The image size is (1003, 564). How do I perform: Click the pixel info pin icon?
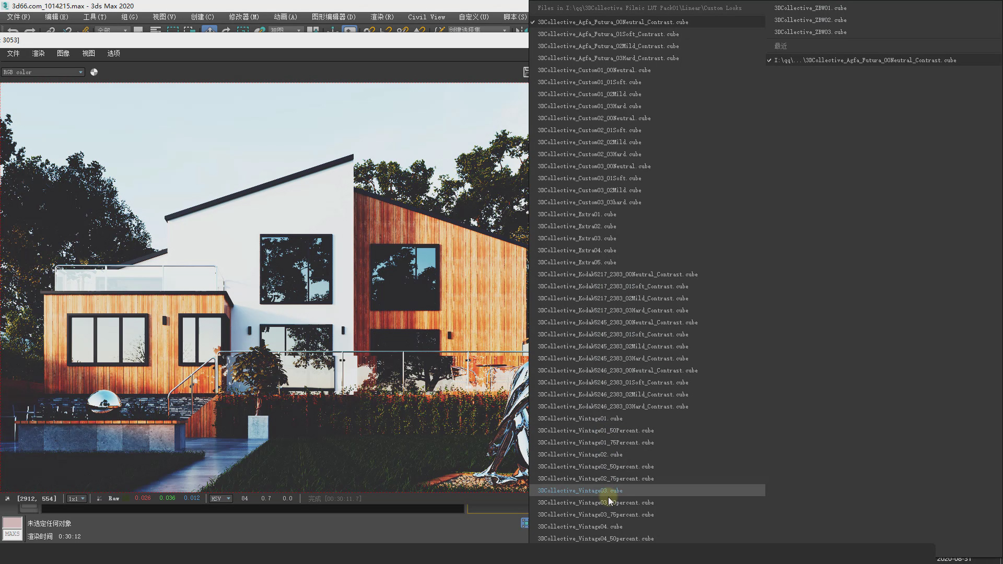pyautogui.click(x=7, y=498)
